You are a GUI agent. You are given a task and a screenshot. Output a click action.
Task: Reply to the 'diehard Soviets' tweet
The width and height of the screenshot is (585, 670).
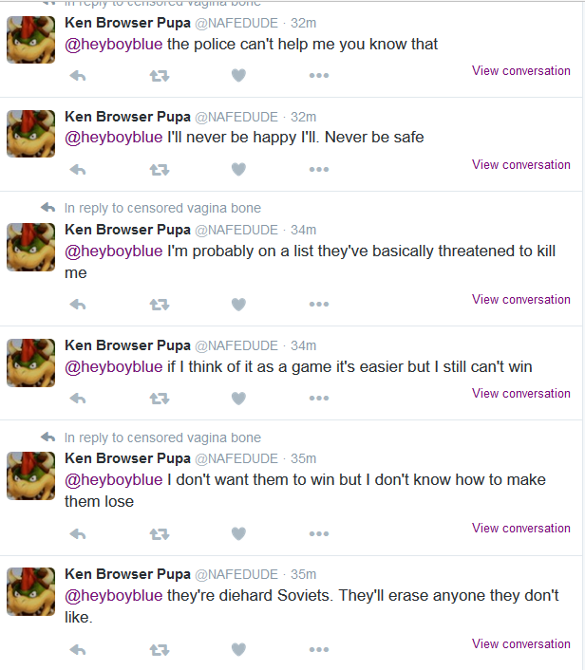pos(78,650)
